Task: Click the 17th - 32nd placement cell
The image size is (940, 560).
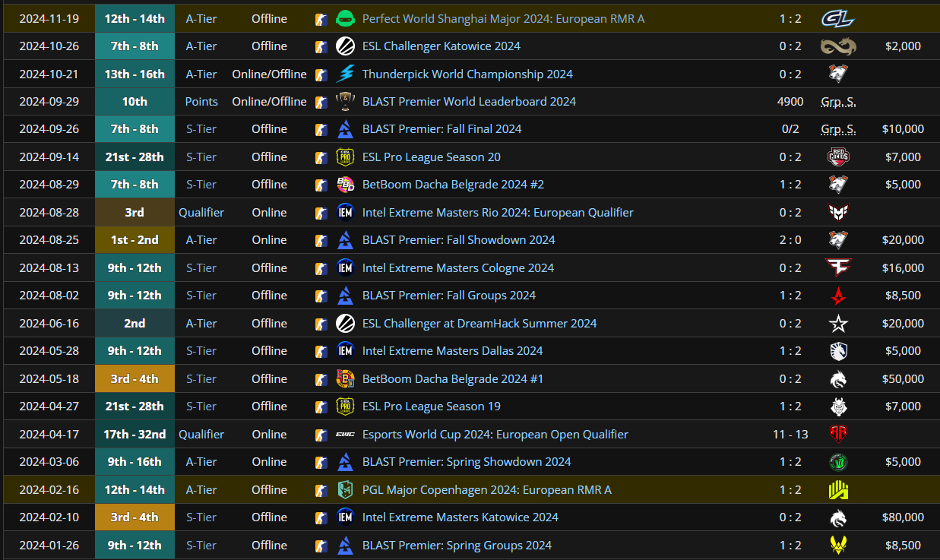Action: 135,435
